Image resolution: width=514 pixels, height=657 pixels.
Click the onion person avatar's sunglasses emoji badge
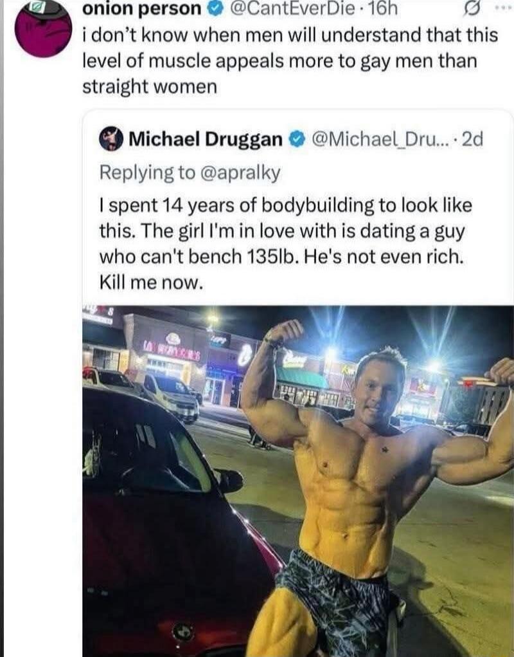[x=36, y=6]
